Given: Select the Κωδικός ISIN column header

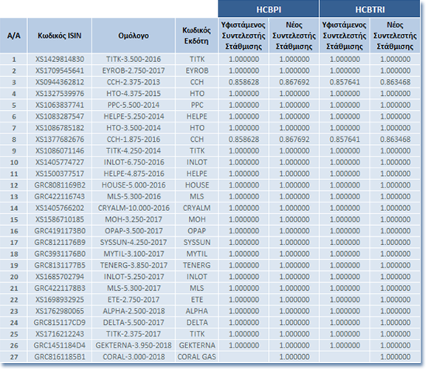Looking at the screenshot, I should (x=60, y=35).
